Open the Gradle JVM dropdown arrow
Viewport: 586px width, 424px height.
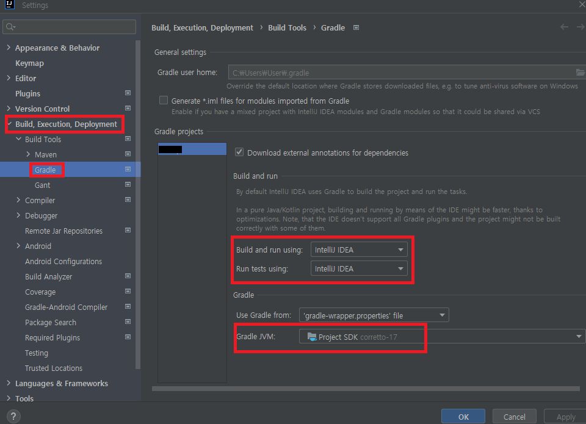579,337
